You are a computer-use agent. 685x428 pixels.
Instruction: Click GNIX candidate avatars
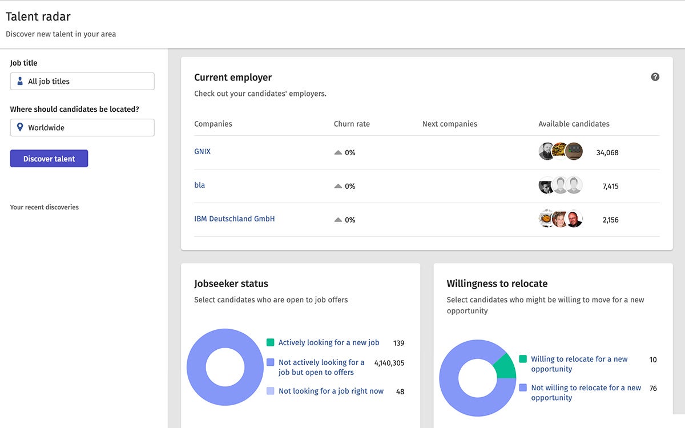pyautogui.click(x=560, y=152)
